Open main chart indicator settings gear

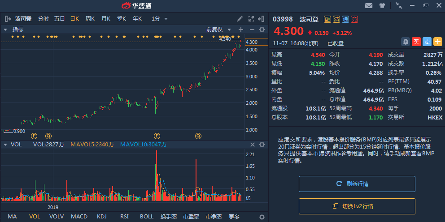[262, 30]
